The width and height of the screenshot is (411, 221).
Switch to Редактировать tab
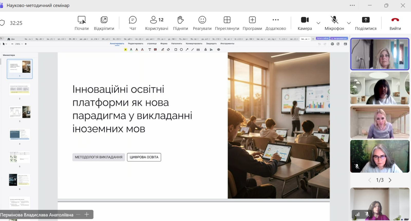tap(136, 43)
